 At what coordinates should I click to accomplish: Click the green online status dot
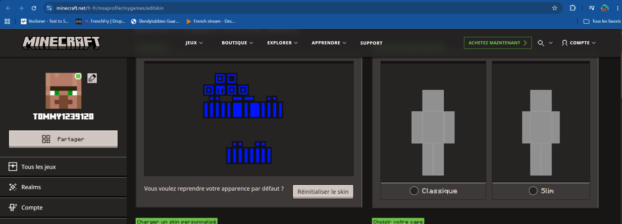pos(78,76)
